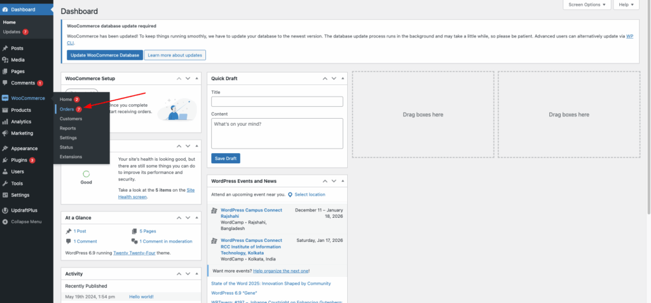Click the pages icon next to 5 Pages
The image size is (651, 303).
[134, 231]
